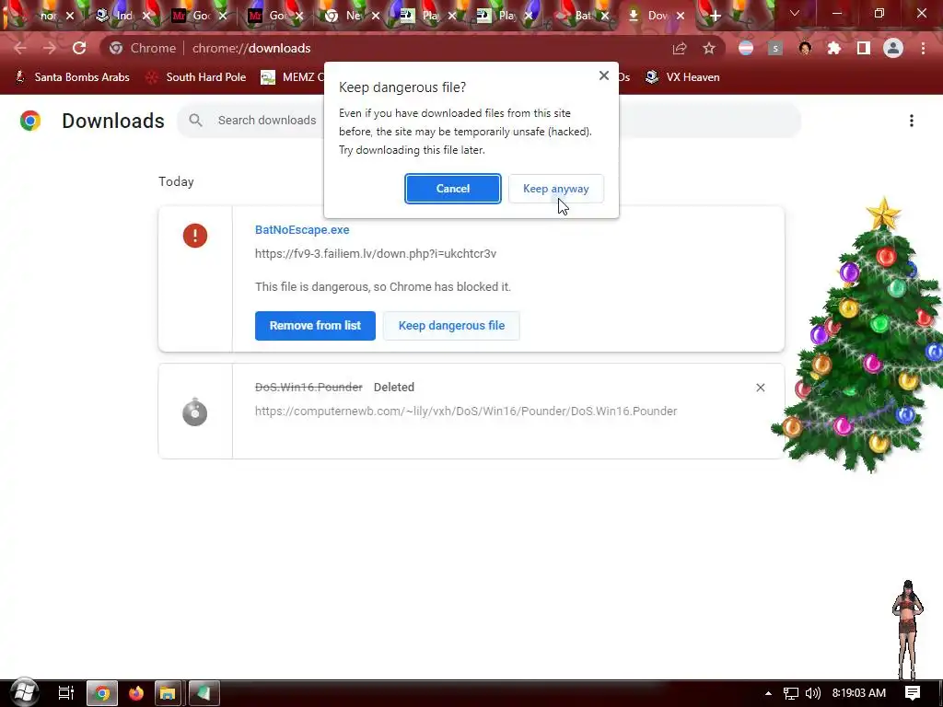Viewport: 943px width, 707px height.
Task: Click Keep anyway in the dialog
Action: [x=555, y=189]
